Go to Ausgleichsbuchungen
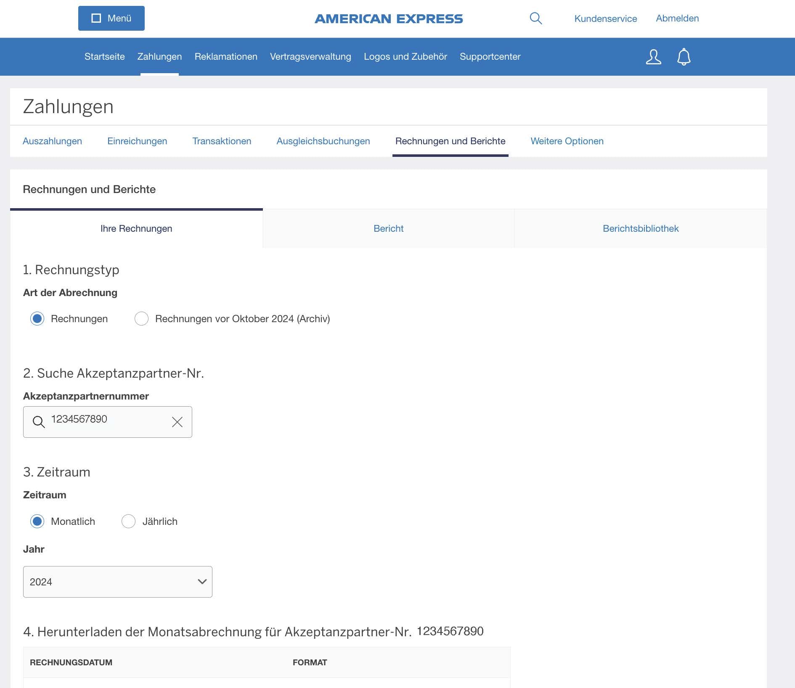 (323, 141)
